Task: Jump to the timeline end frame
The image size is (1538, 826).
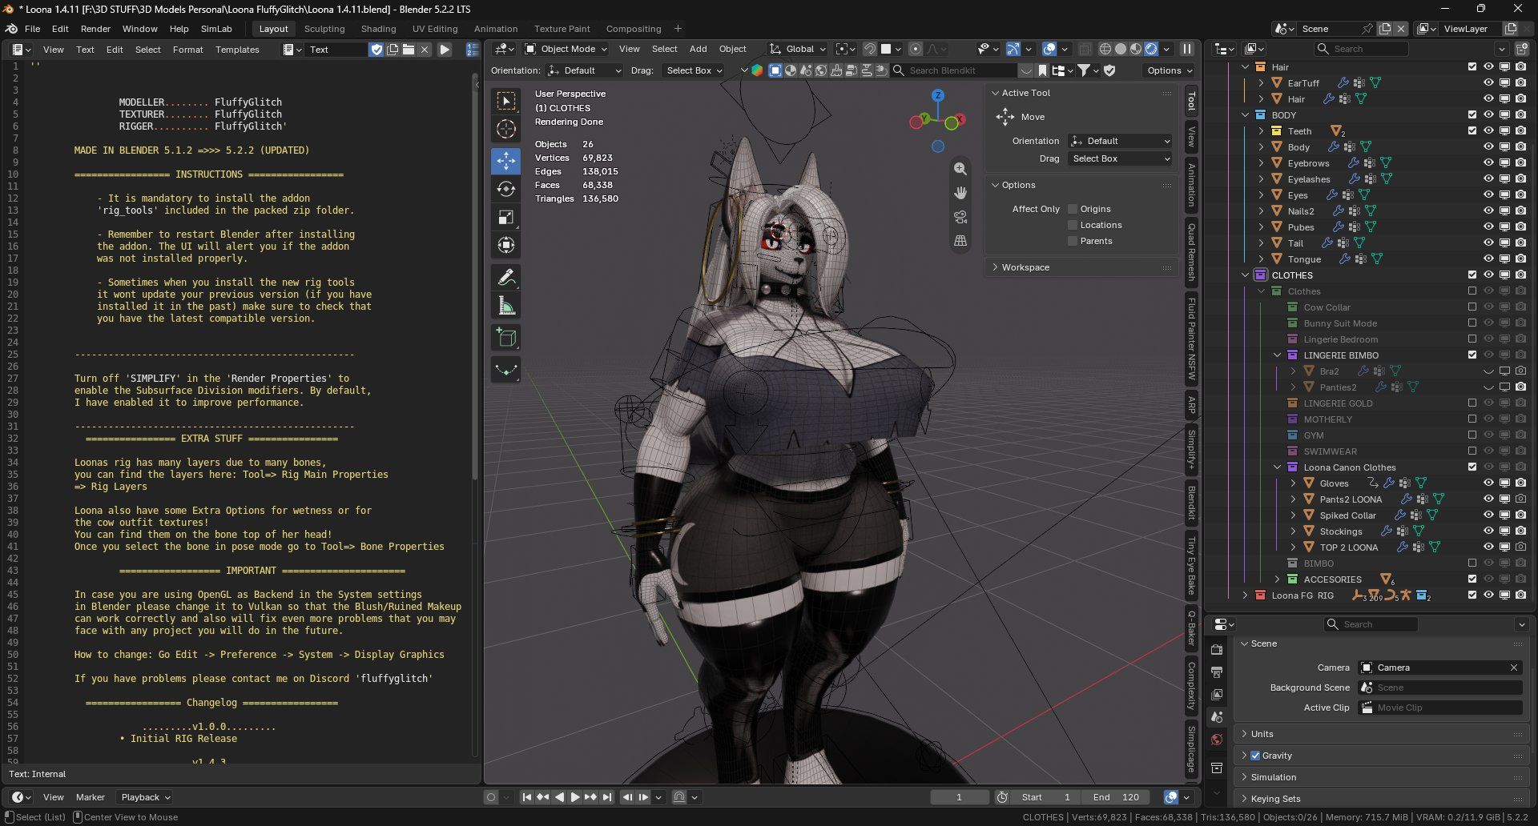Action: pos(607,797)
